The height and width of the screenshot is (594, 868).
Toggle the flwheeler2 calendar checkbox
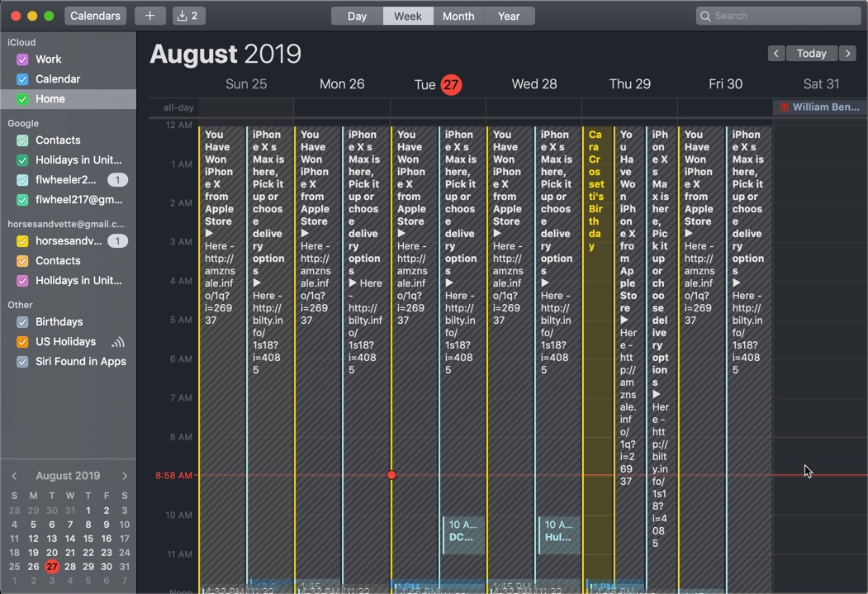click(x=22, y=180)
